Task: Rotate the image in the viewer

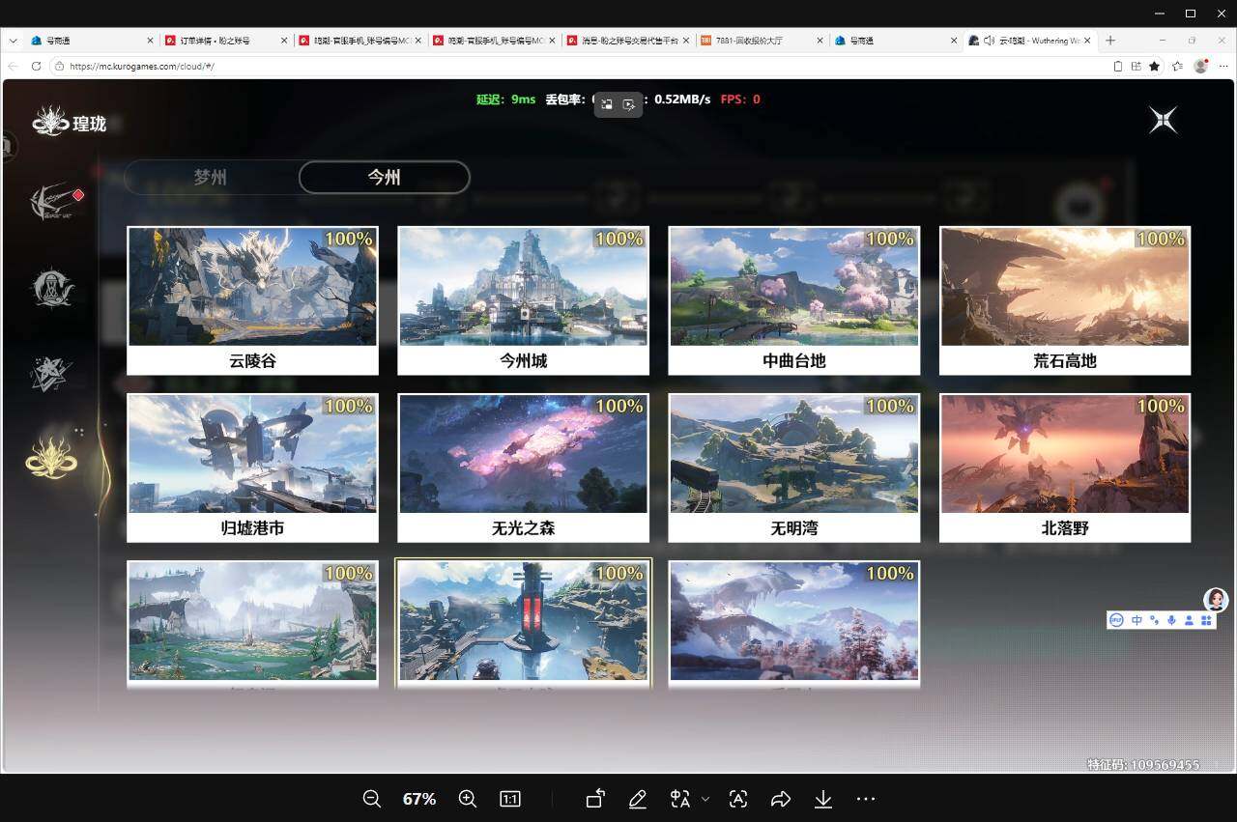Action: (x=595, y=799)
